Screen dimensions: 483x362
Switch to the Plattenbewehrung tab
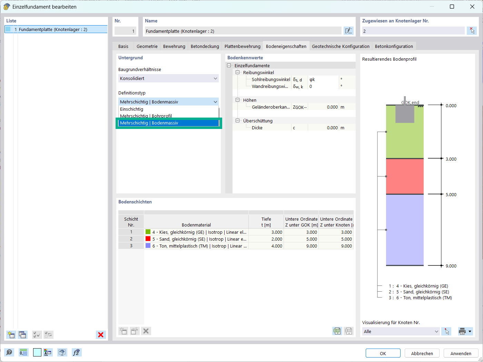point(242,46)
